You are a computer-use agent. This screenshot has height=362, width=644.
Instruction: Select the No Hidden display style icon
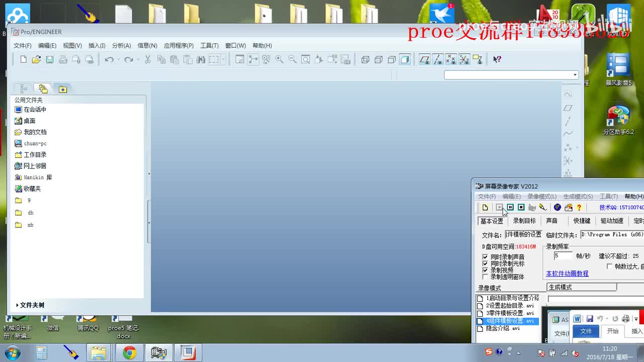pyautogui.click(x=391, y=59)
